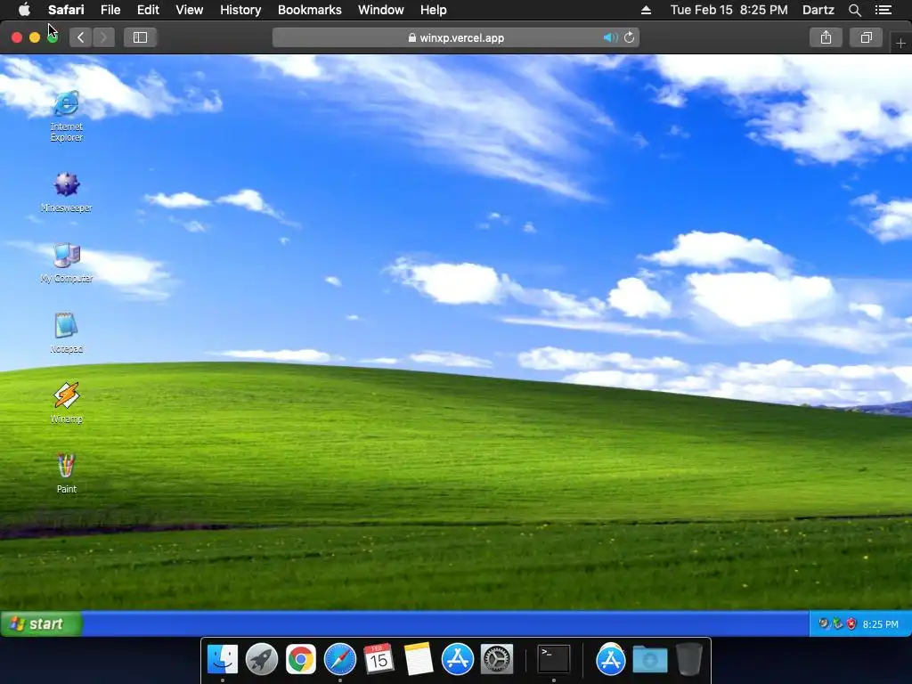The image size is (912, 684).
Task: Open Finder from the Dock
Action: pos(223,659)
